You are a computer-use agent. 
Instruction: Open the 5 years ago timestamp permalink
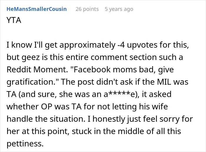click(x=119, y=9)
